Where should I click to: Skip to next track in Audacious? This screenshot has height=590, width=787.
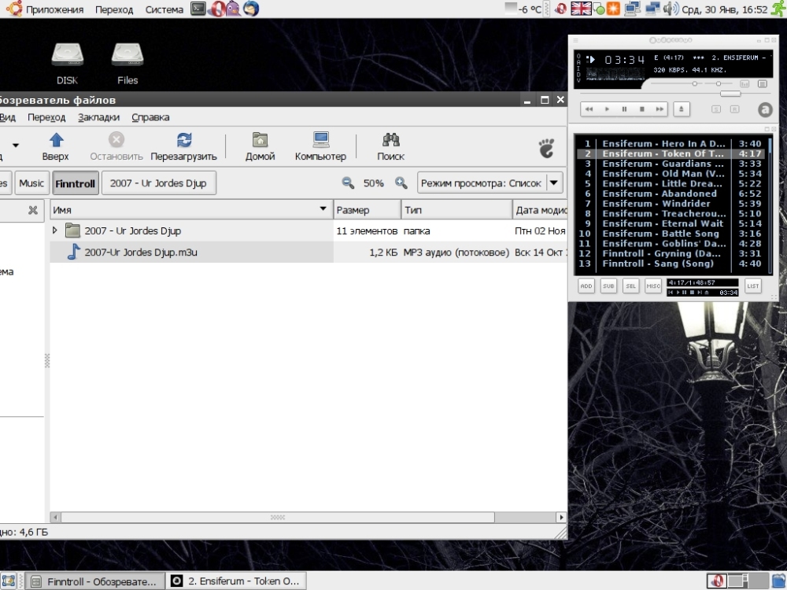point(659,109)
